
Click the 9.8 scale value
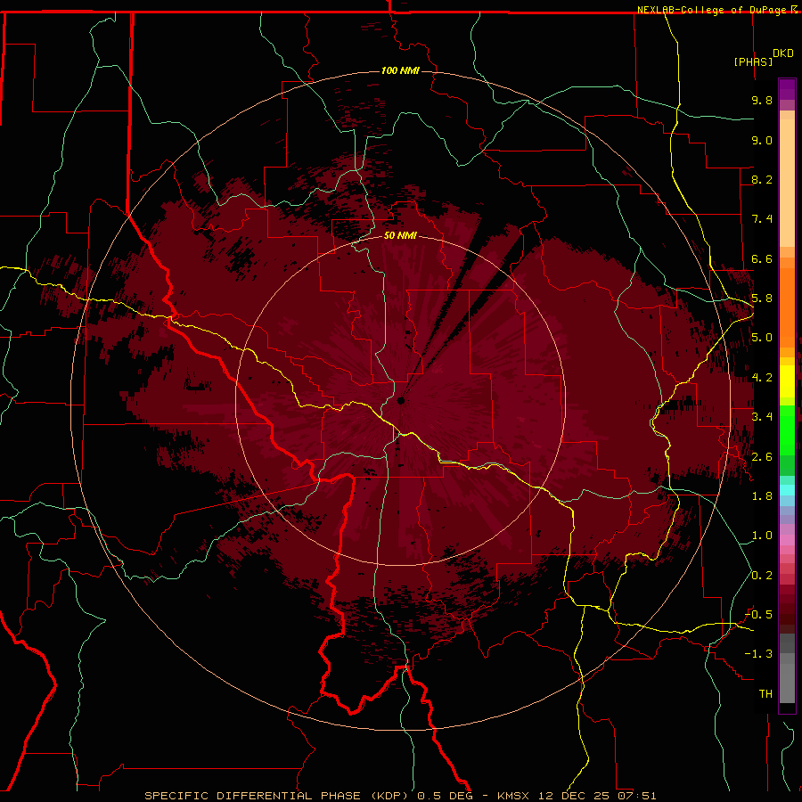(762, 100)
